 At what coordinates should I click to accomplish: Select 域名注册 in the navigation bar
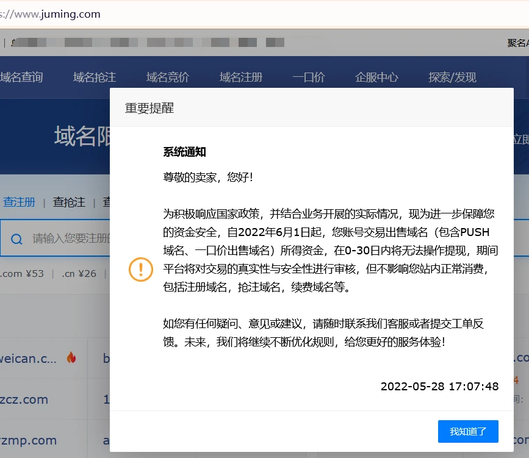(240, 77)
